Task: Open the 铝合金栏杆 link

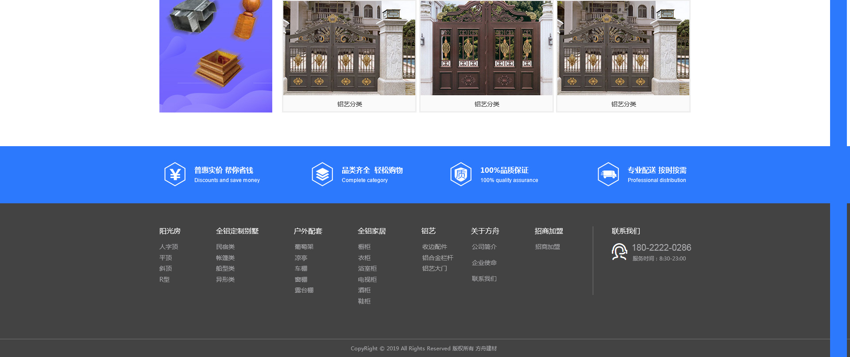Action: tap(438, 258)
